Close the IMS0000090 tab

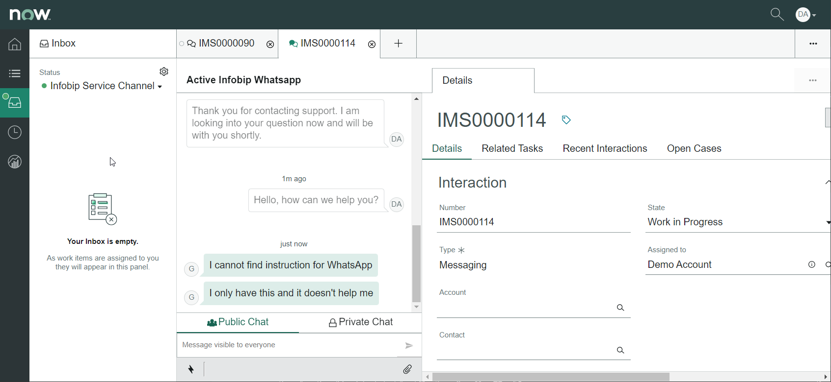(x=270, y=44)
